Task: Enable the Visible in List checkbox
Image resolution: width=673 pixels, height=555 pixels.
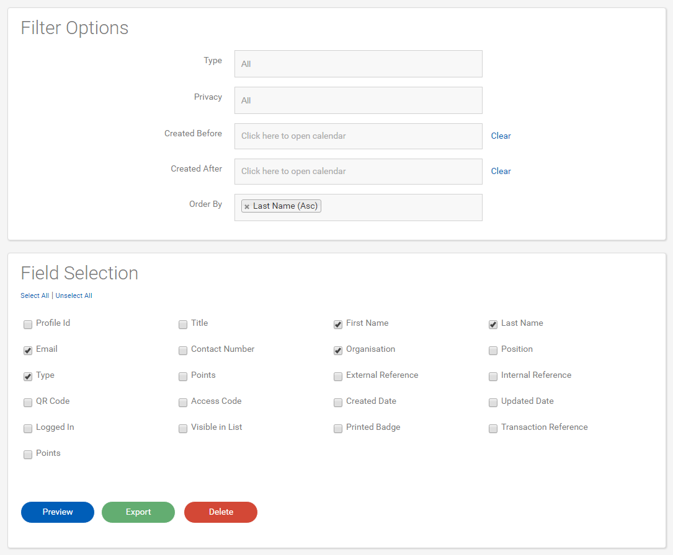Action: pyautogui.click(x=183, y=429)
